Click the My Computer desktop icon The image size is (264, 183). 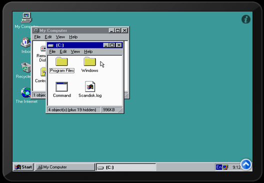pos(26,17)
